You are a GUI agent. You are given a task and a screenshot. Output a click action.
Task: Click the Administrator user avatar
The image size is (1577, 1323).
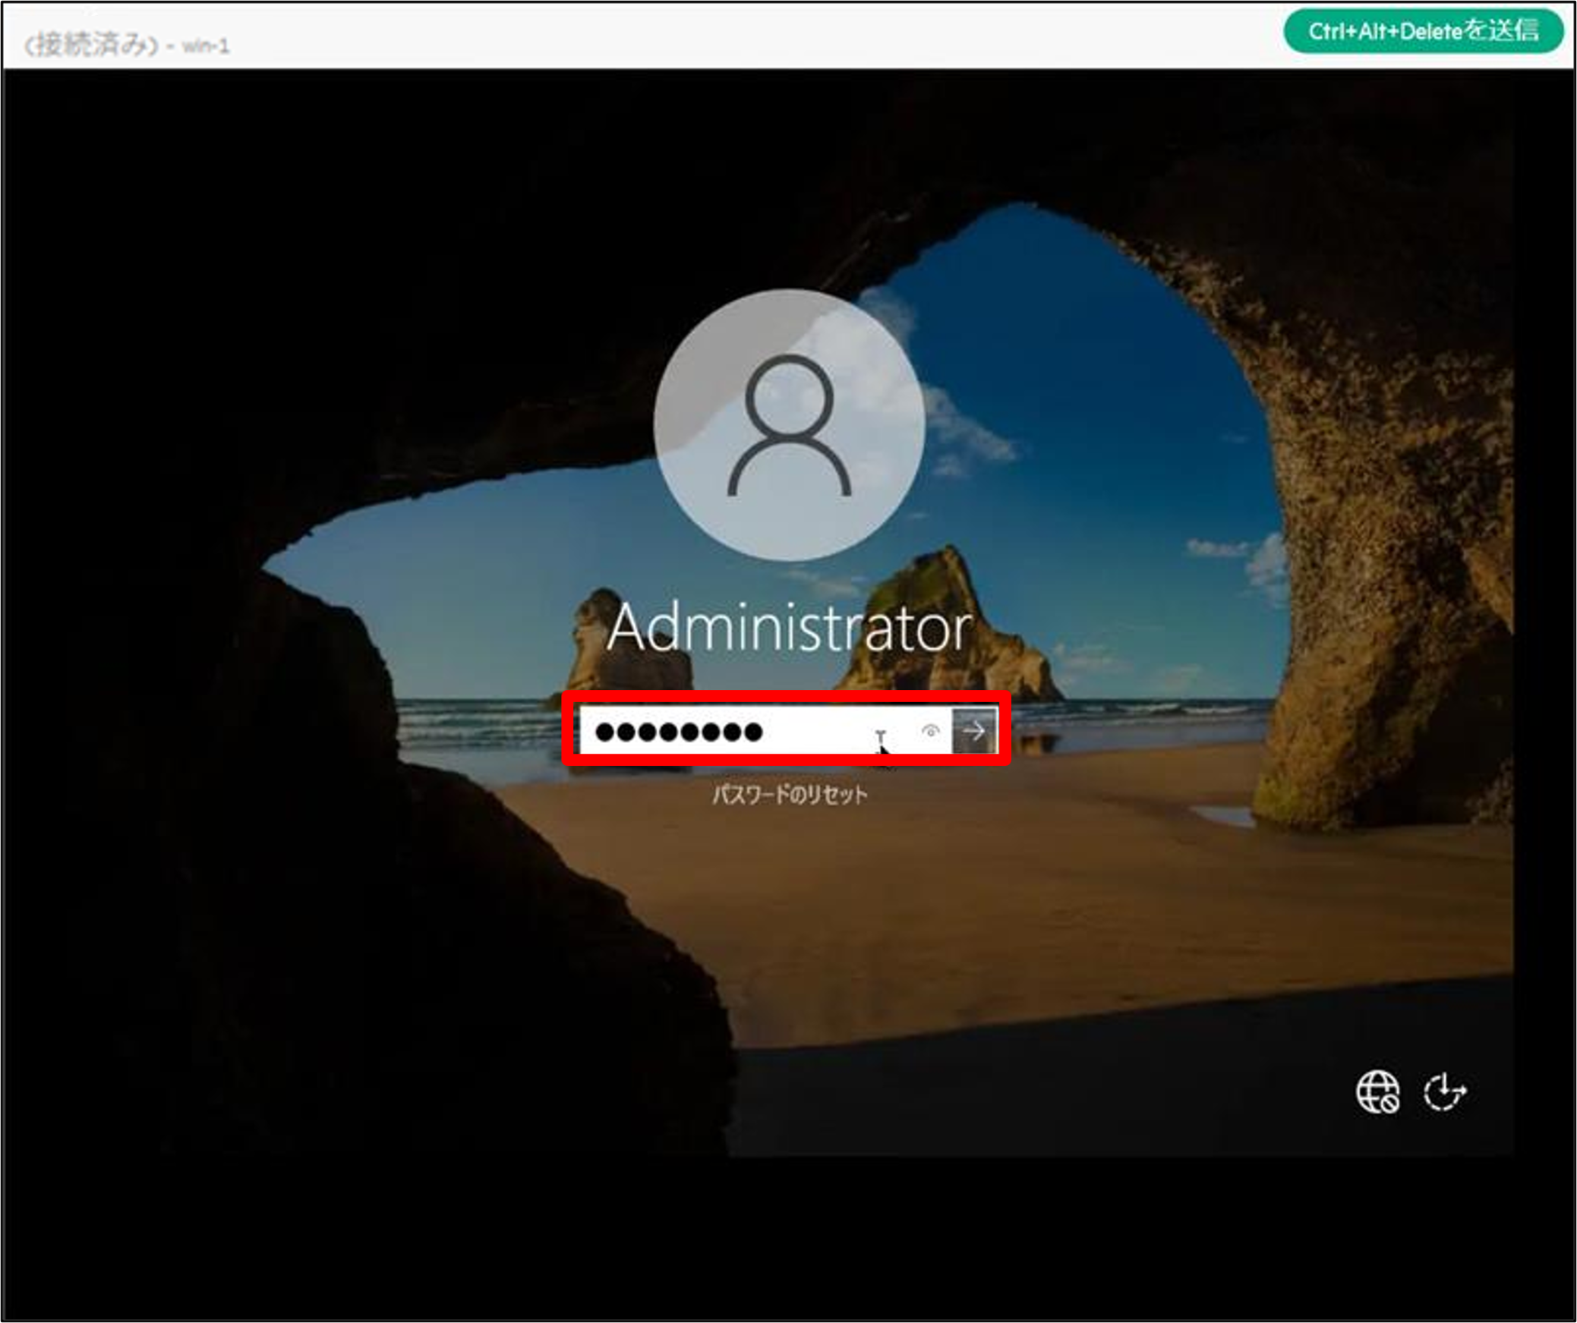pos(789,425)
